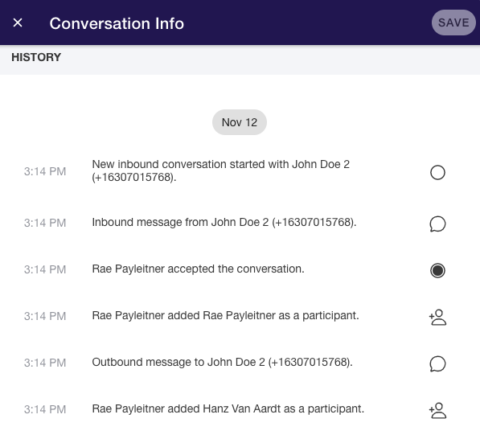Click the SAVE button
Screen dimensions: 480x435
point(453,23)
